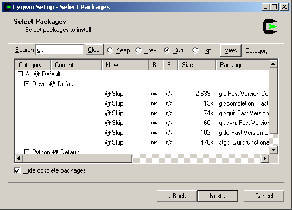Click the cycle icon next to All Default
This screenshot has width=292, height=210.
pyautogui.click(x=36, y=74)
